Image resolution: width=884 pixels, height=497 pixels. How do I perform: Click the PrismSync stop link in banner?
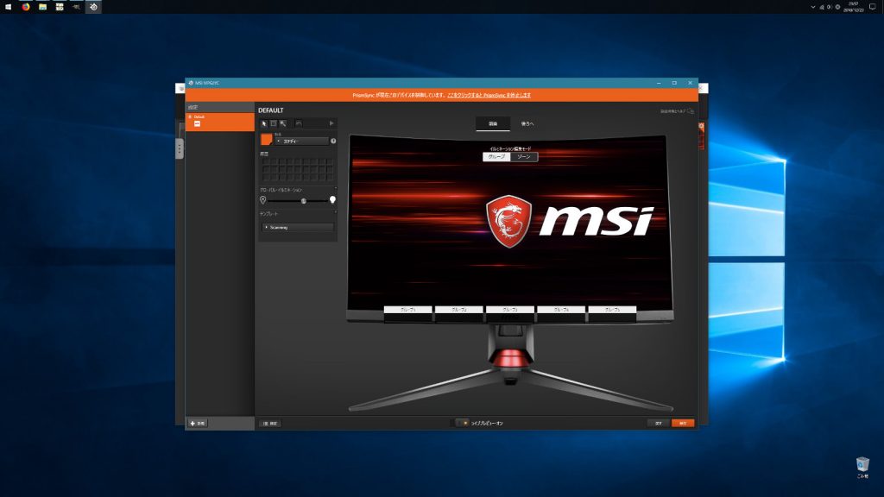tap(489, 95)
